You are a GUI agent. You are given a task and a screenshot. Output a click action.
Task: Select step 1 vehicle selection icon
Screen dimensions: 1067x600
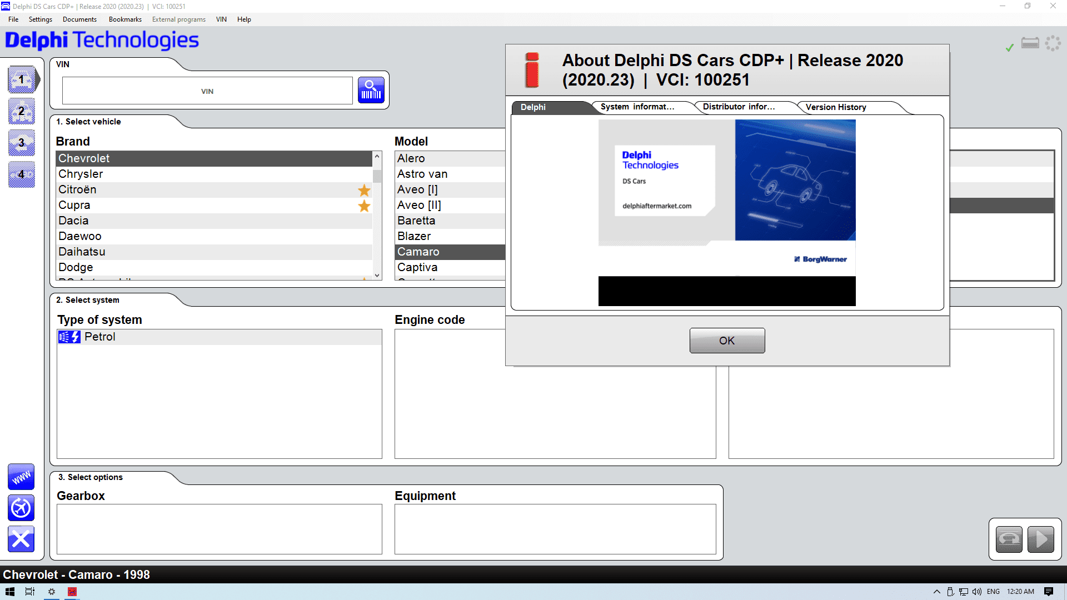21,79
